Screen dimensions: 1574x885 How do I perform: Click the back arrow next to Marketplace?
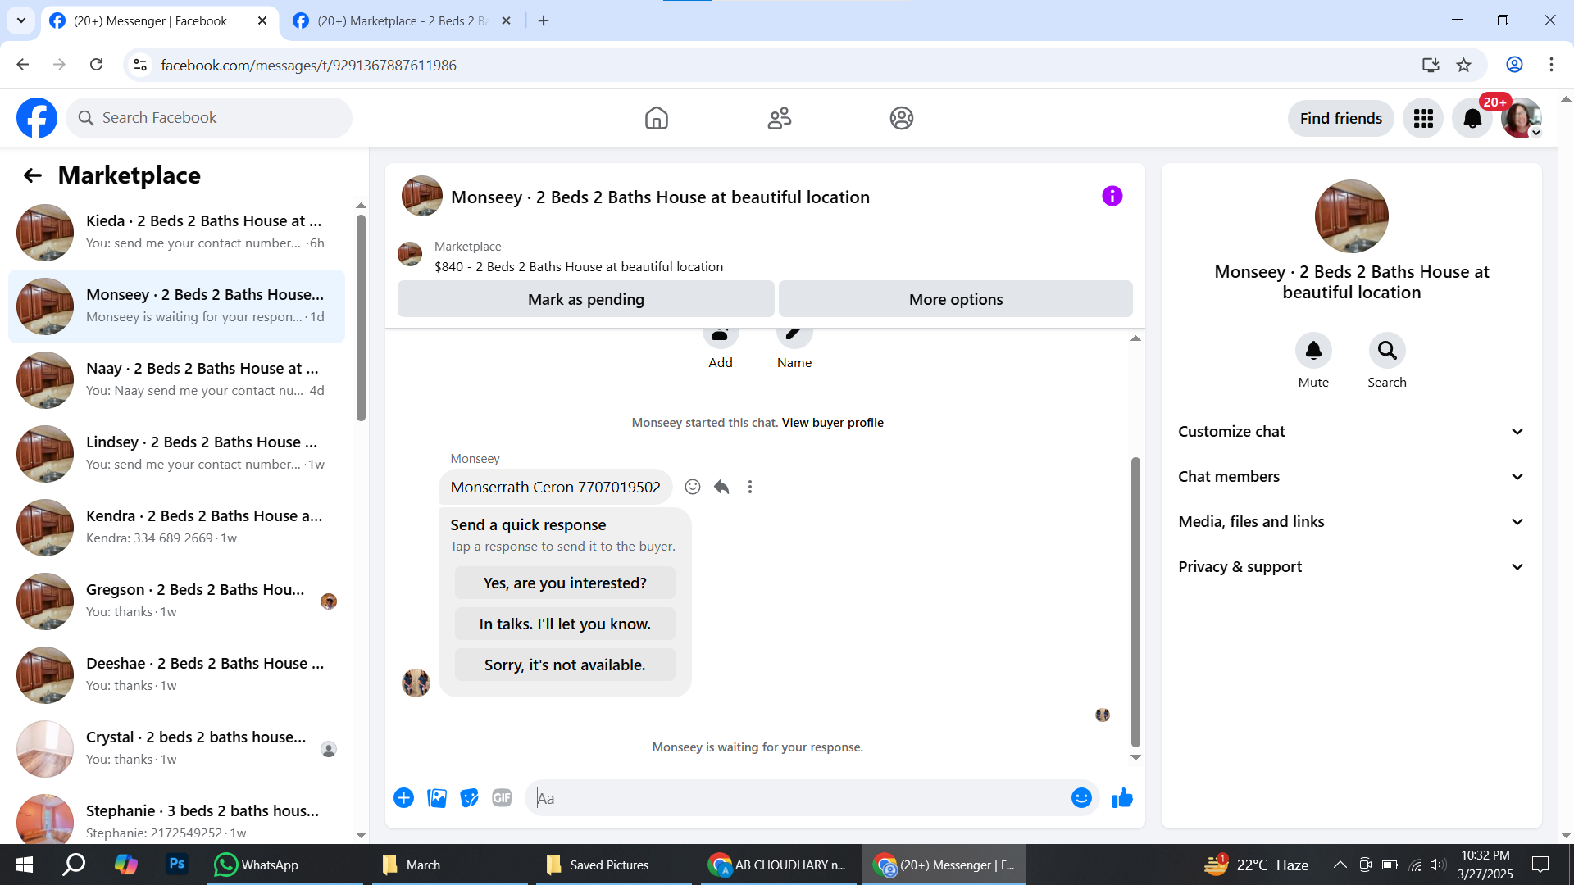(x=32, y=175)
